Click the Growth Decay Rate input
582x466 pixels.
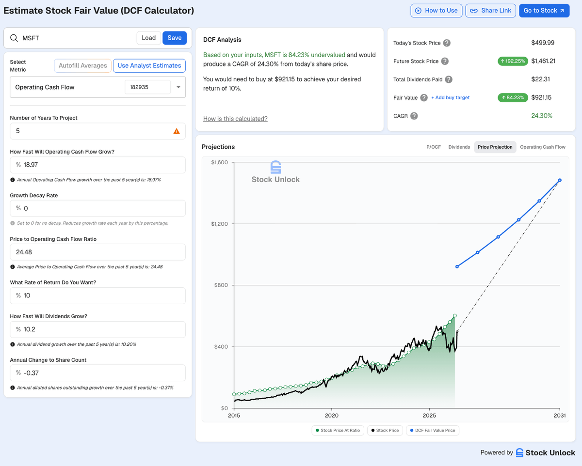click(97, 208)
